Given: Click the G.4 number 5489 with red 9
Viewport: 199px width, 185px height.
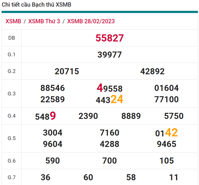Looking at the screenshot, I should [45, 116].
